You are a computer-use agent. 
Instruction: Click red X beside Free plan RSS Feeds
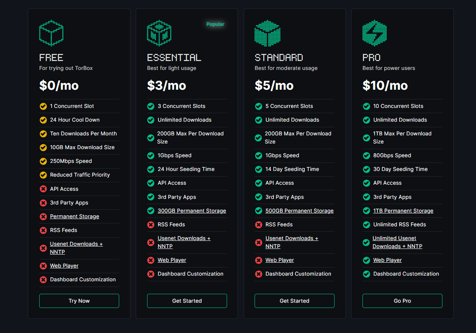coord(43,230)
